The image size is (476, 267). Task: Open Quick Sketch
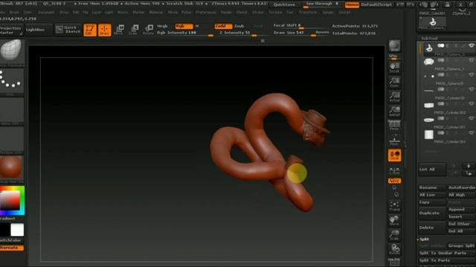pyautogui.click(x=68, y=30)
